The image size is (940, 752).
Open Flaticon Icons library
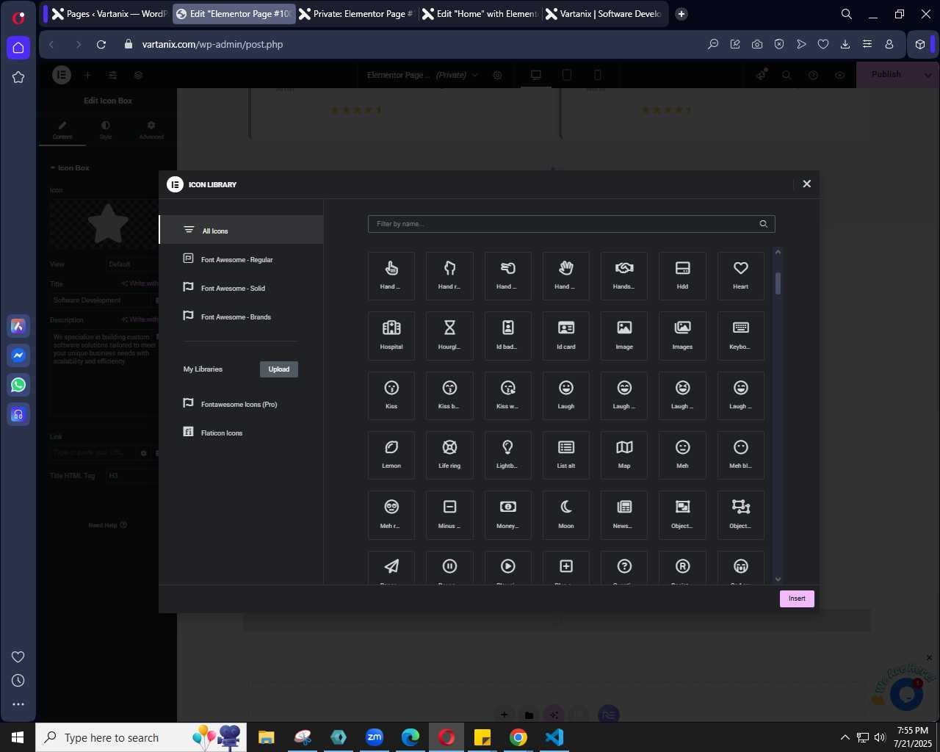241,433
